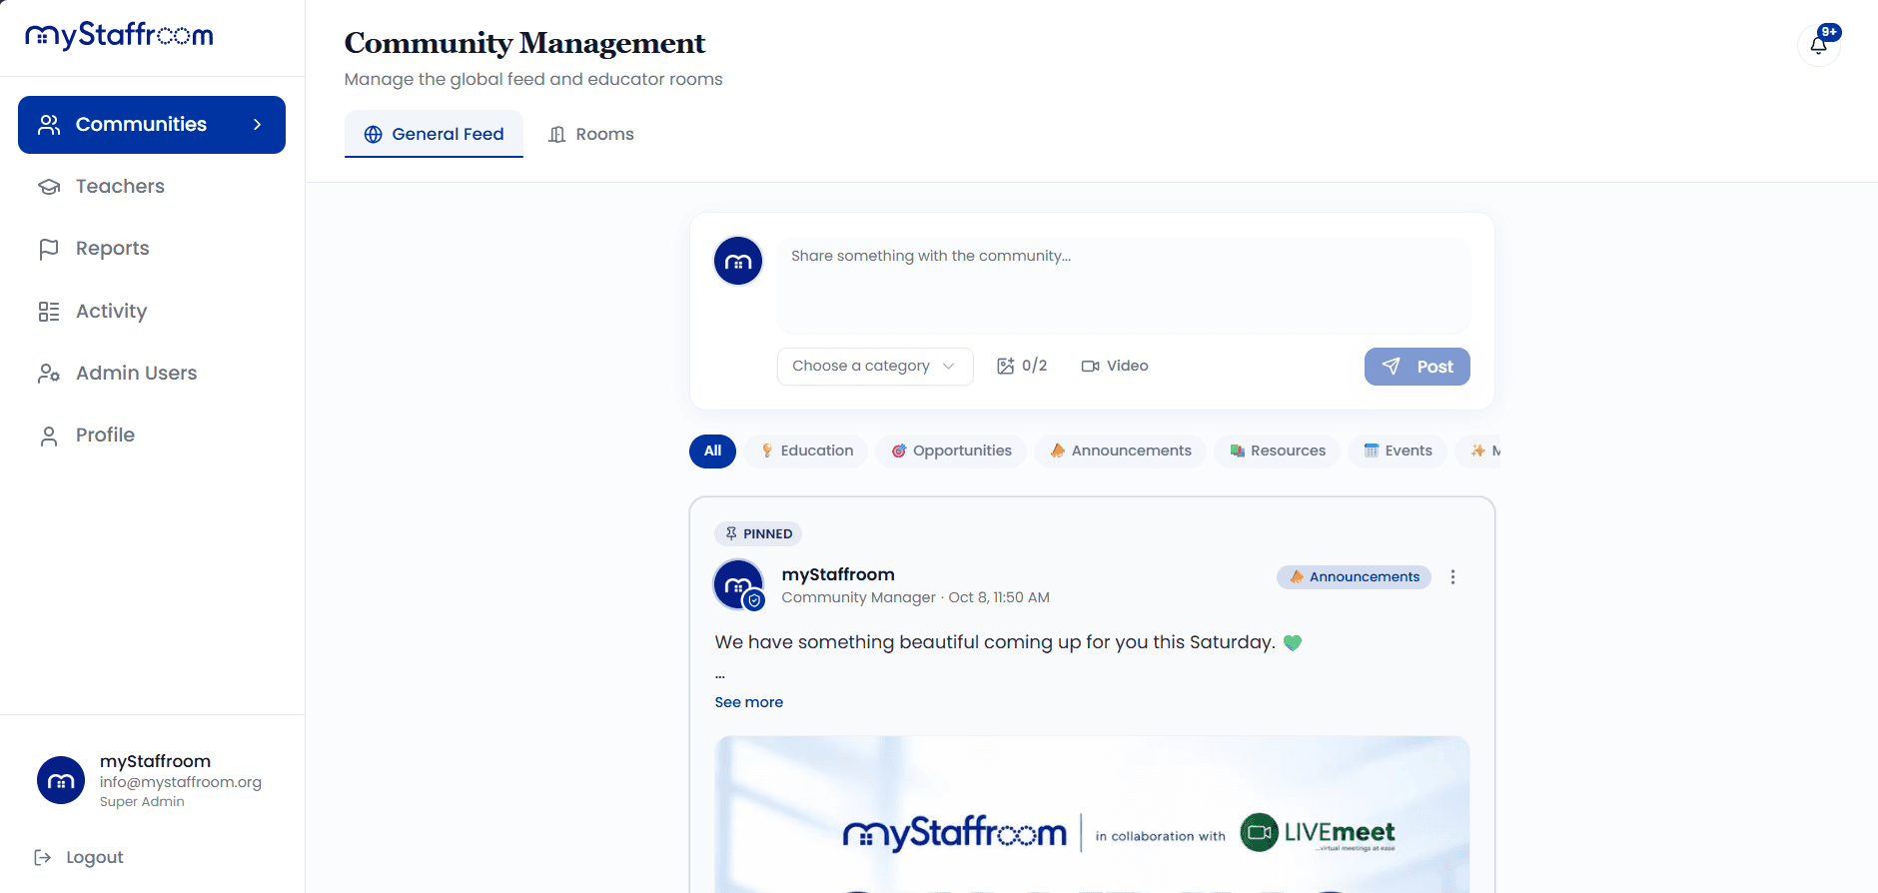Click the composer profile avatar
1878x893 pixels.
point(738,261)
